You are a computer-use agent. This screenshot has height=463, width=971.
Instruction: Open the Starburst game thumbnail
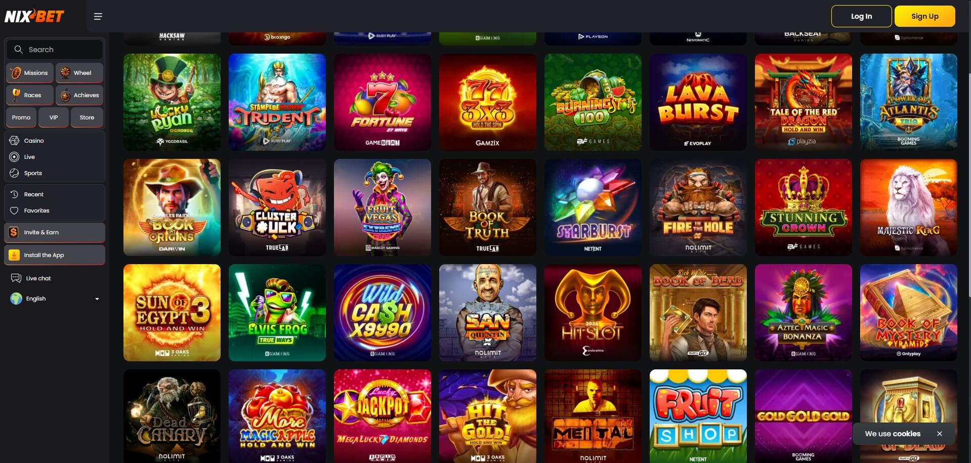click(593, 207)
